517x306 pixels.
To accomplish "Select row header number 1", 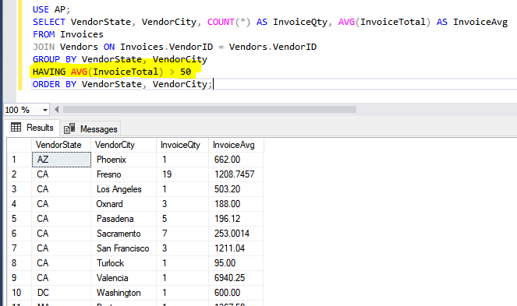I will [19, 160].
